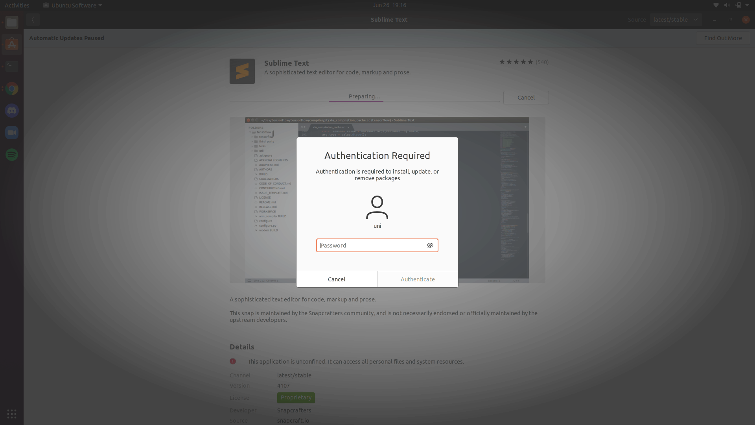Click Activities in the top bar

click(x=17, y=5)
